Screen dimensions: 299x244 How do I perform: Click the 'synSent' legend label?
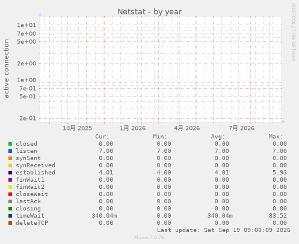tap(28, 158)
